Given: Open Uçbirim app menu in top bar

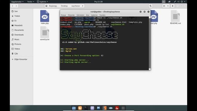Looking at the screenshot, I should tap(42, 2).
